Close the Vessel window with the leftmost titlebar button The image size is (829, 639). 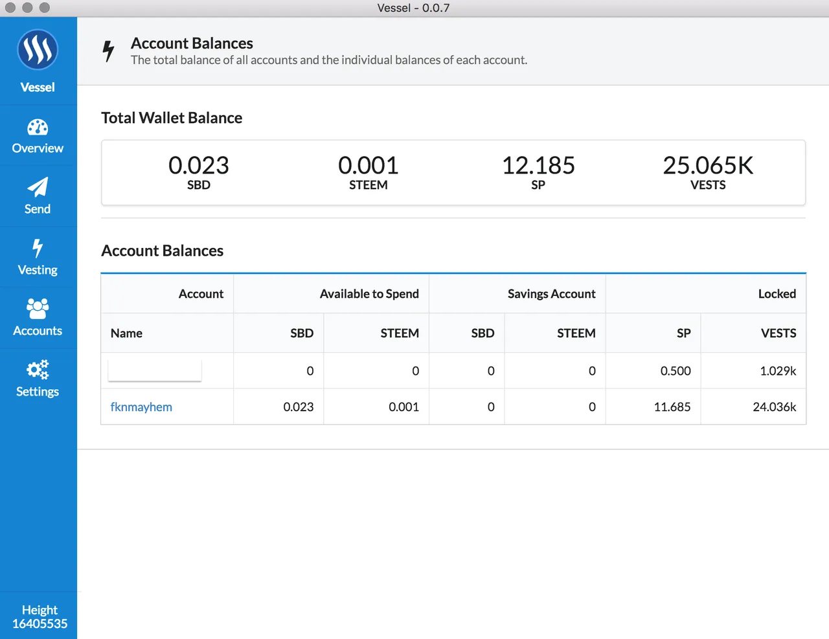coord(10,8)
